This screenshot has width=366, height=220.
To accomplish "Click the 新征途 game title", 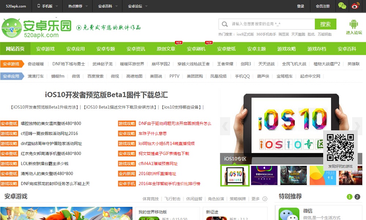I will pos(212,212).
